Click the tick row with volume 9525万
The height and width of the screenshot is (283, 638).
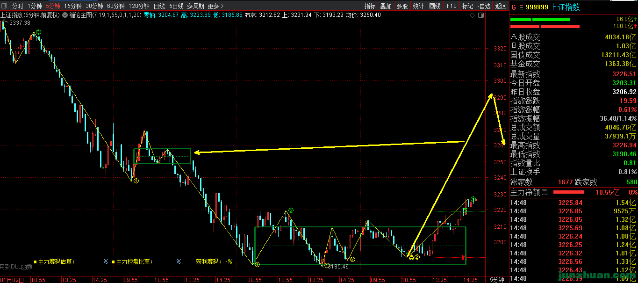[573, 211]
